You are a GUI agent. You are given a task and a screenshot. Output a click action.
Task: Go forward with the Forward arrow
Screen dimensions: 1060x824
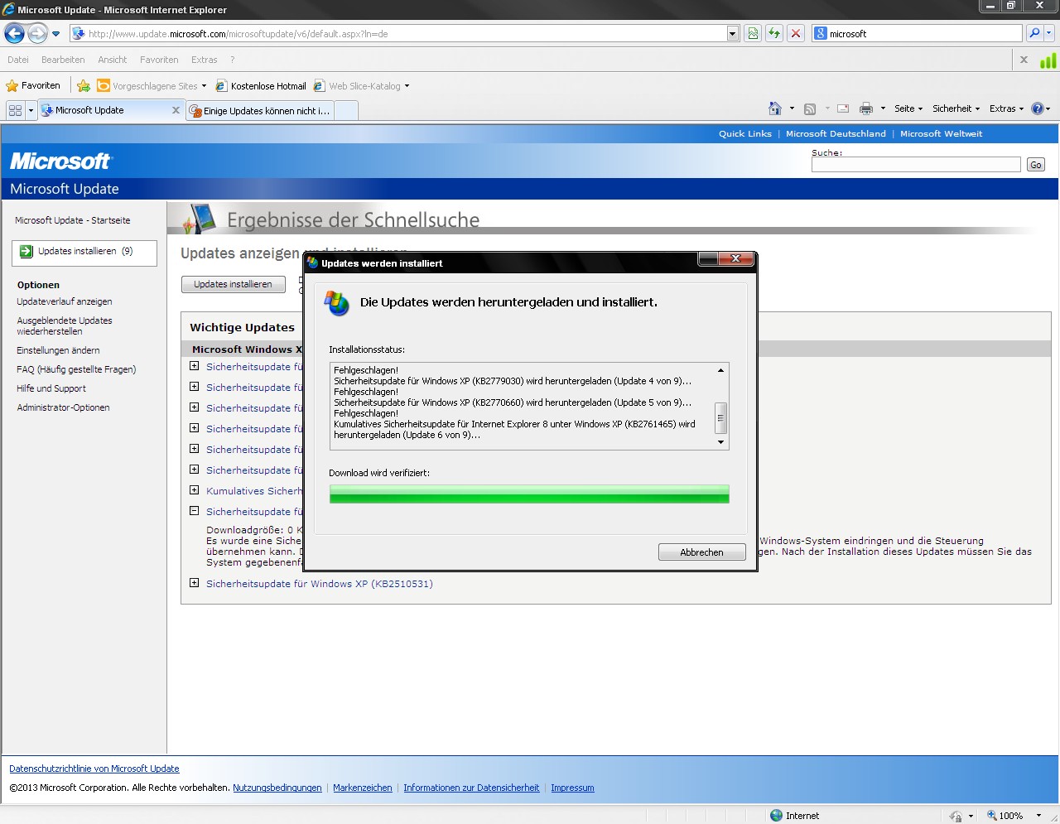[37, 33]
